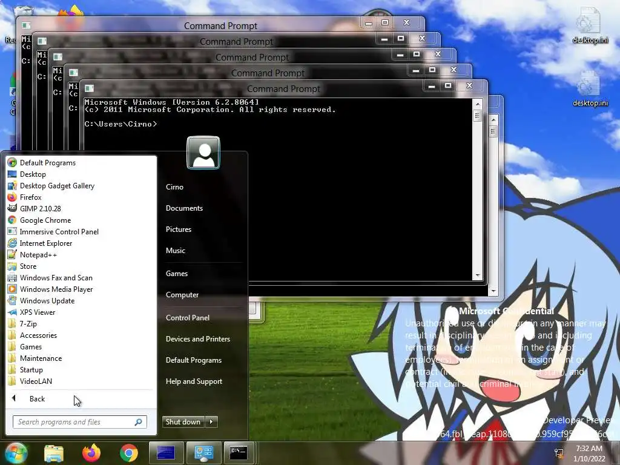Viewport: 620px width, 465px height.
Task: Click the Shut down button
Action: click(x=183, y=422)
